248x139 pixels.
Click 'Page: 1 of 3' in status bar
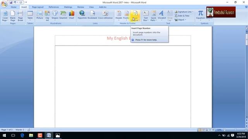(x=7, y=130)
